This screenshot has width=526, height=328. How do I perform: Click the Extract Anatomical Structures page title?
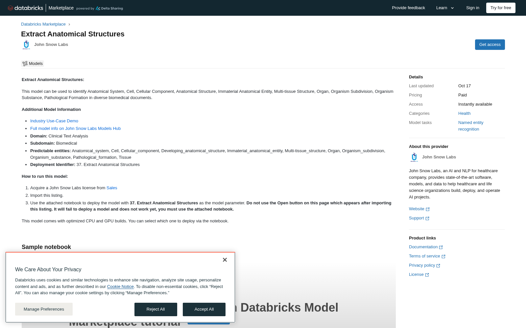[73, 34]
